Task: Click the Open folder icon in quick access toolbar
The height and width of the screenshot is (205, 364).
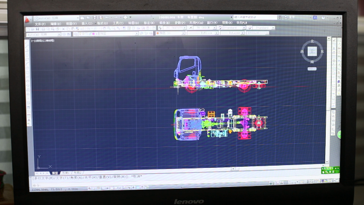Action: click(x=89, y=17)
